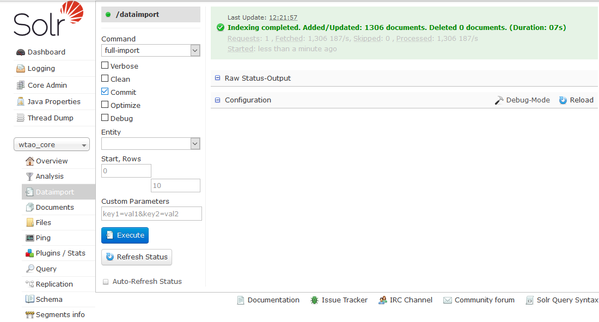The image size is (599, 322).
Task: Click the Thread Dump icon
Action: tap(21, 118)
